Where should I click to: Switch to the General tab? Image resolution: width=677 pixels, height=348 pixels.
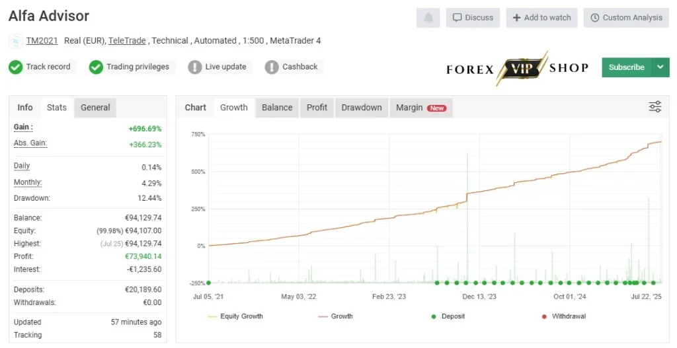[95, 108]
